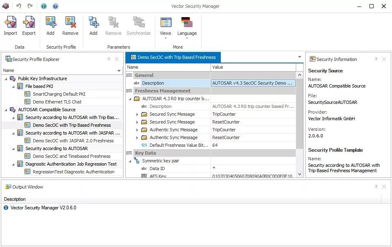Select SmartCharging Default PKI profile
This screenshot has width=392, height=247.
click(59, 94)
